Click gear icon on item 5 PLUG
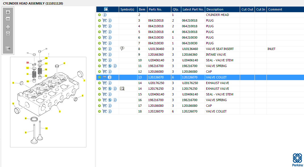This screenshot has height=167, width=304. (x=99, y=32)
